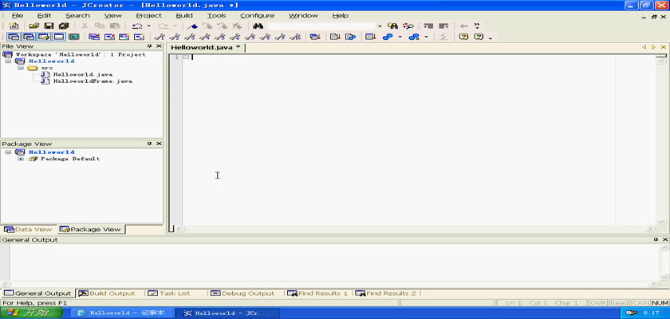
Task: Open the File menu
Action: [x=18, y=15]
